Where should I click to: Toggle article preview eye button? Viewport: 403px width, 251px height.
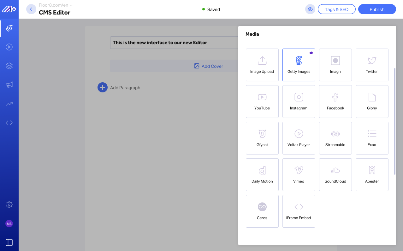point(310,9)
